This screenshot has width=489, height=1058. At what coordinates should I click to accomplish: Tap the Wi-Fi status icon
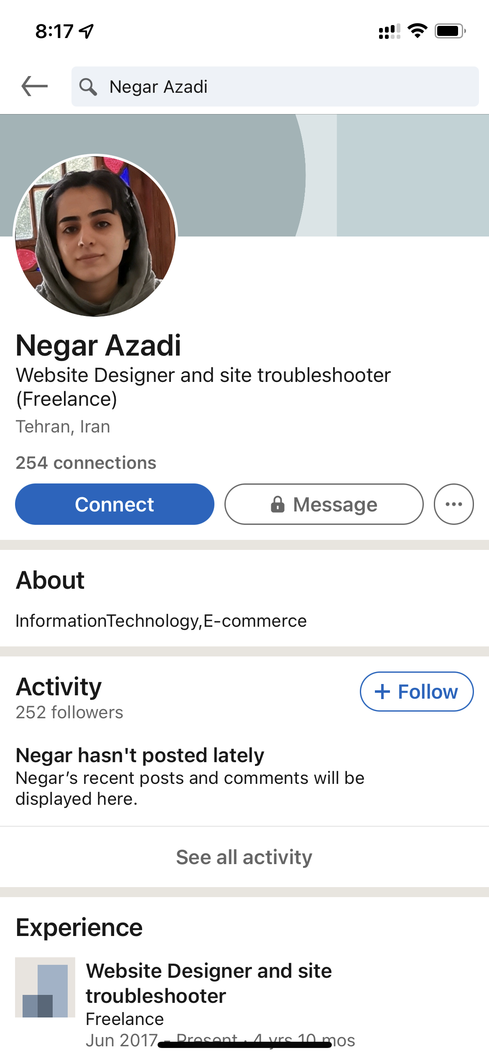(417, 31)
